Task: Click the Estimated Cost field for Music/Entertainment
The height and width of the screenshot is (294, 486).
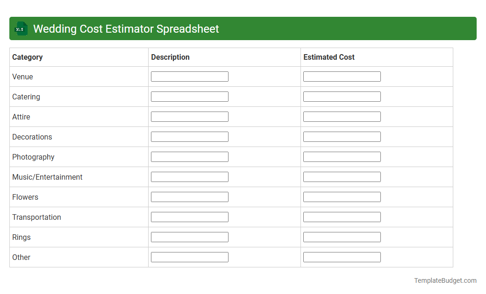Action: pyautogui.click(x=342, y=176)
